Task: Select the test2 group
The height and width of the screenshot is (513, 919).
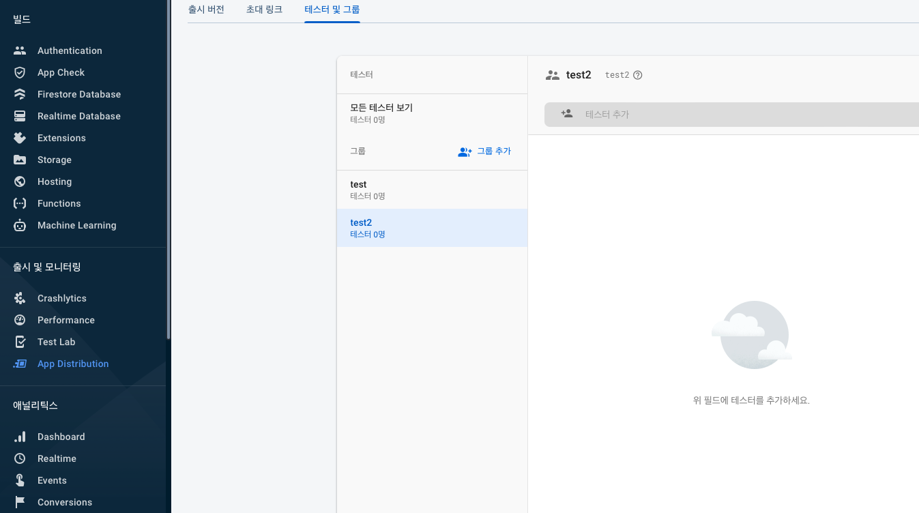Action: pyautogui.click(x=433, y=228)
